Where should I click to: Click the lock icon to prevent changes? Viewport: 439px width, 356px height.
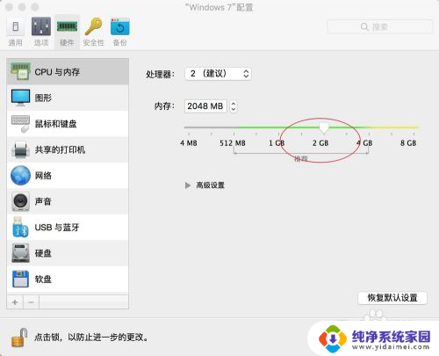(19, 338)
